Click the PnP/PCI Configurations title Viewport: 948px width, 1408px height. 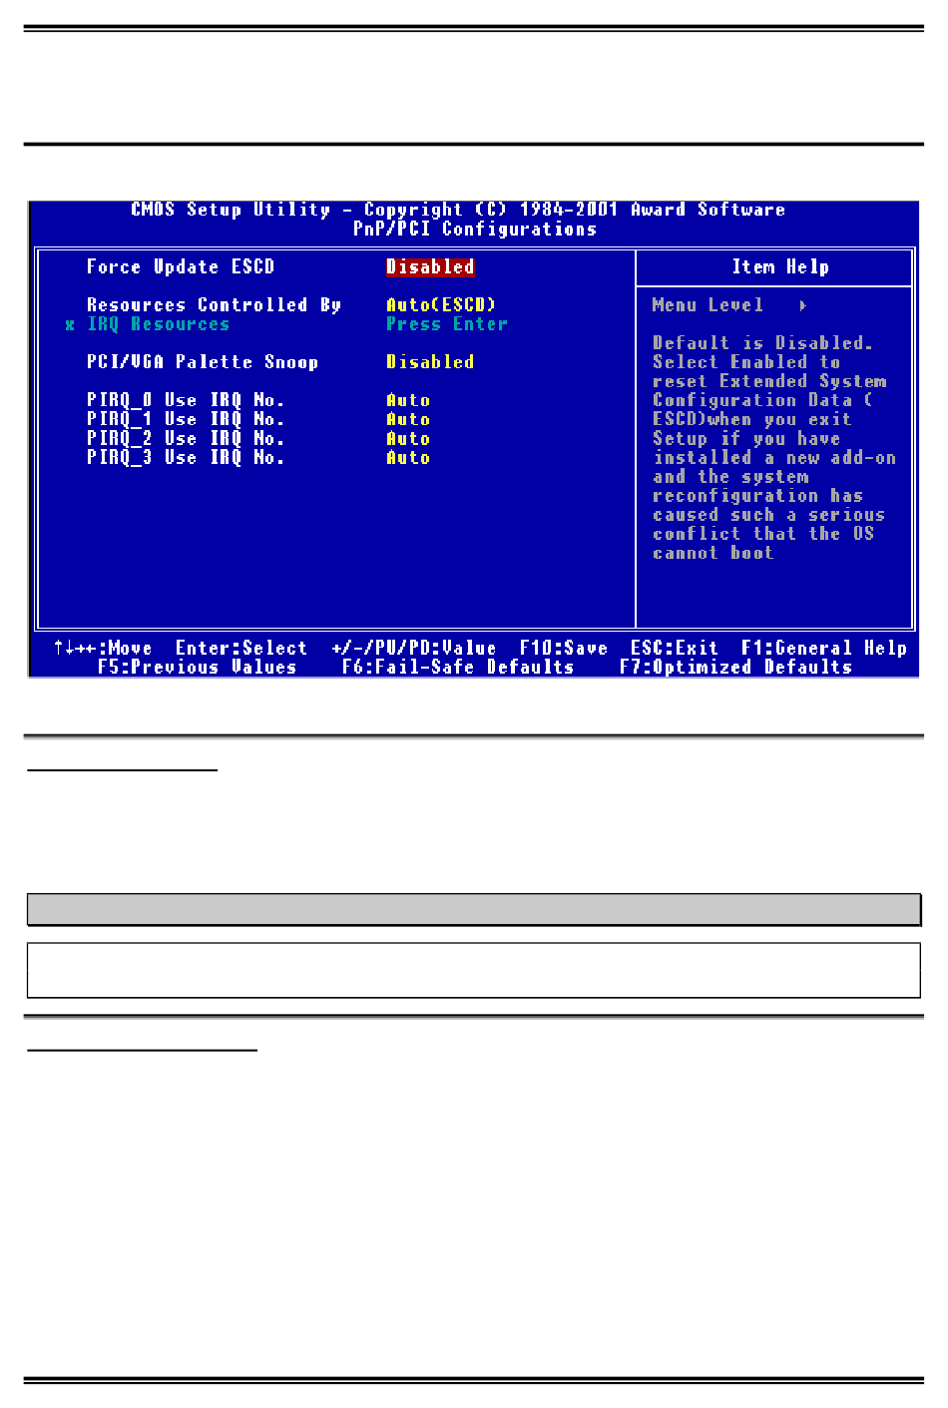click(475, 229)
